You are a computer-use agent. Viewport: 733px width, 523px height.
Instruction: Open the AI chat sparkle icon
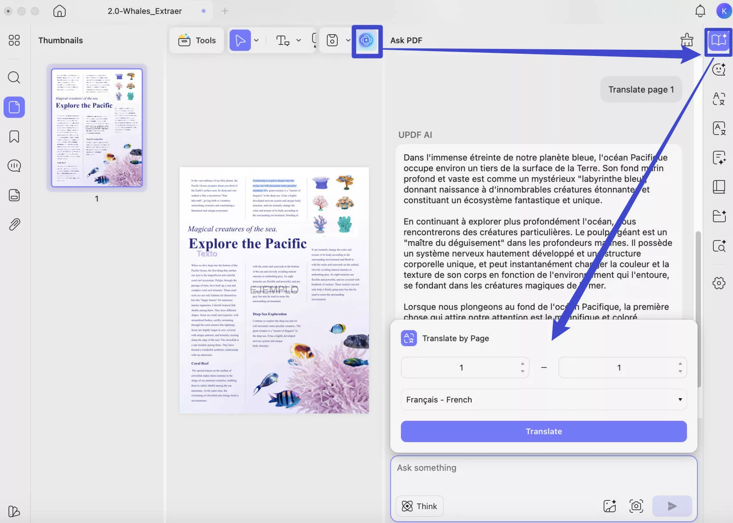pyautogui.click(x=719, y=69)
